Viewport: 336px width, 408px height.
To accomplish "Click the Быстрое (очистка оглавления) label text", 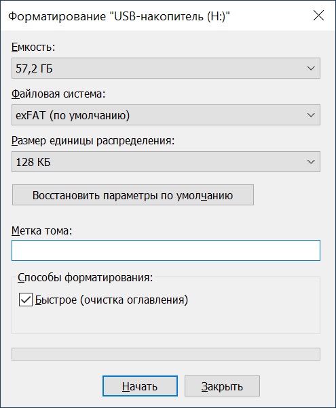I will tap(111, 300).
